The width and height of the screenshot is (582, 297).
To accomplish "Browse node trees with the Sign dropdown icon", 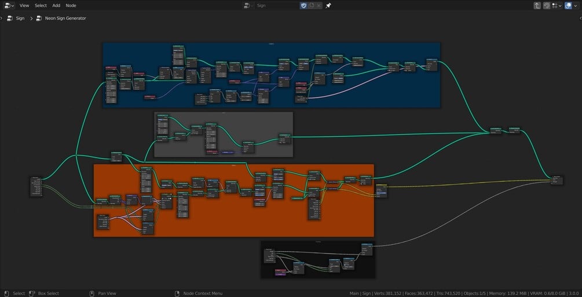I will (x=248, y=6).
